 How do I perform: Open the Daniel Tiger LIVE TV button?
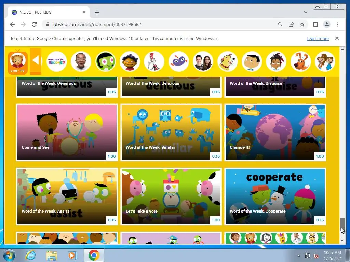click(18, 62)
